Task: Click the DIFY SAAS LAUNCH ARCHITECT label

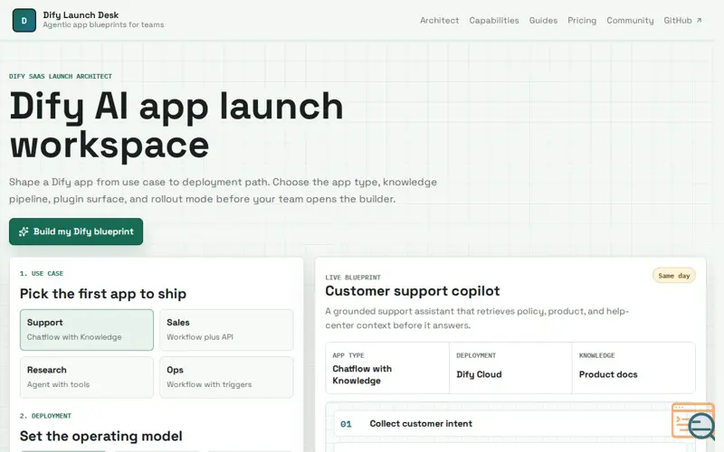Action: pyautogui.click(x=61, y=76)
